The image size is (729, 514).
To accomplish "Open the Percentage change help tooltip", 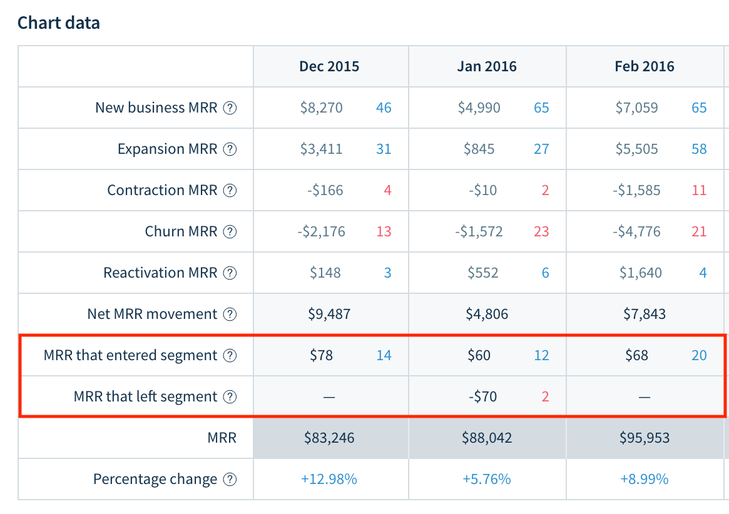I will (x=230, y=479).
